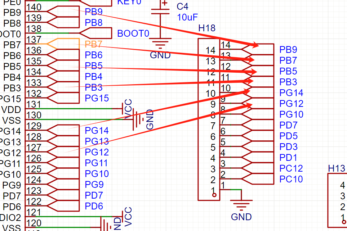Click the PB4 net label
This screenshot has height=231, width=347.
point(94,77)
